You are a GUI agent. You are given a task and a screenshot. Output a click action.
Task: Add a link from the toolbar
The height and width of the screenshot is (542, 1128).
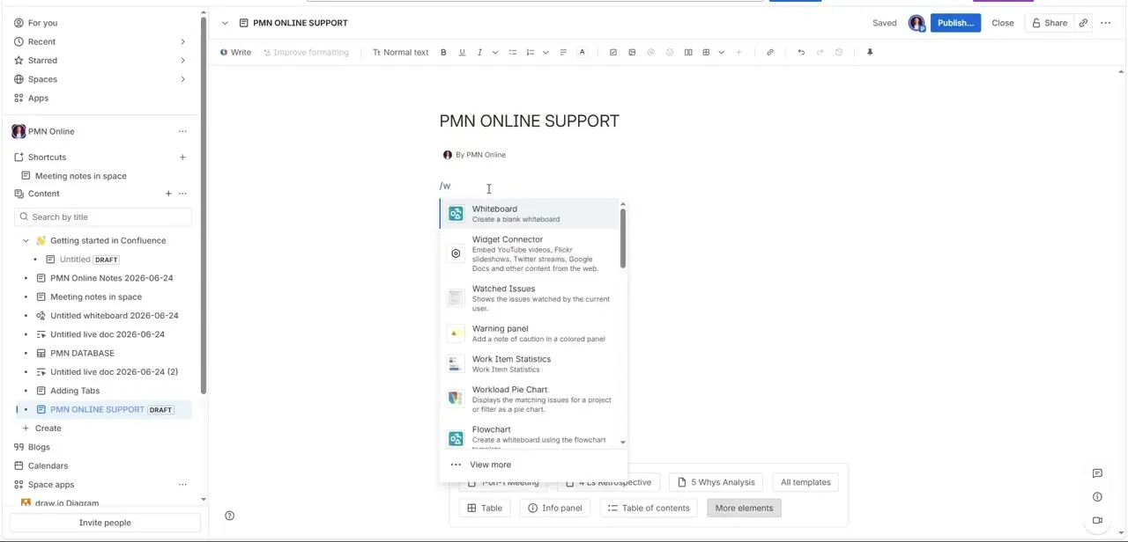pyautogui.click(x=770, y=52)
